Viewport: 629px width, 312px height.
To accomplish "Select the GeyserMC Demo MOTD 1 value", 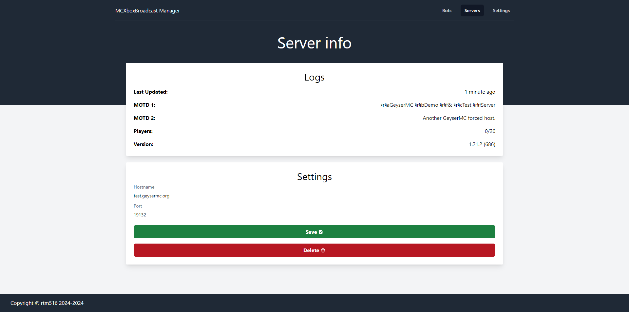I will click(438, 105).
